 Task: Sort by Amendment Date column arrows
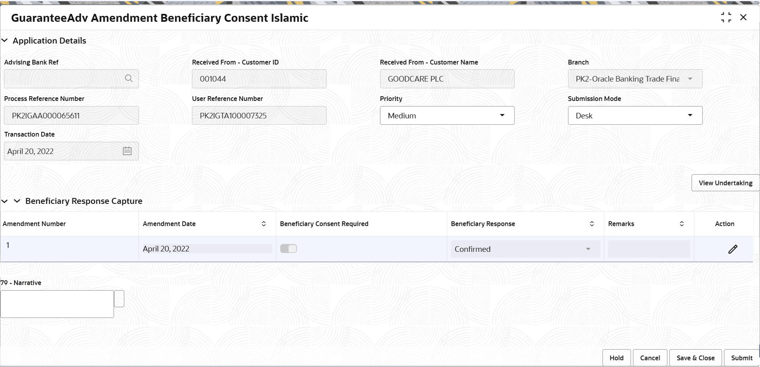264,224
